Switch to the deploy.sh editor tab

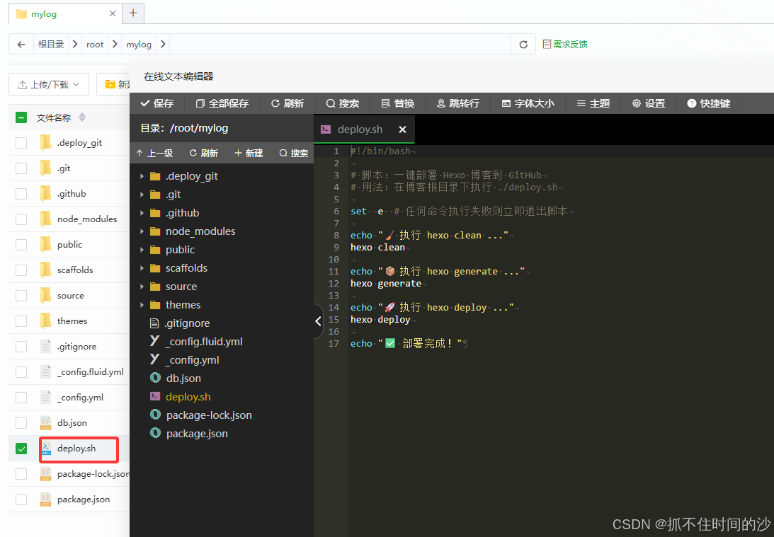click(x=360, y=129)
